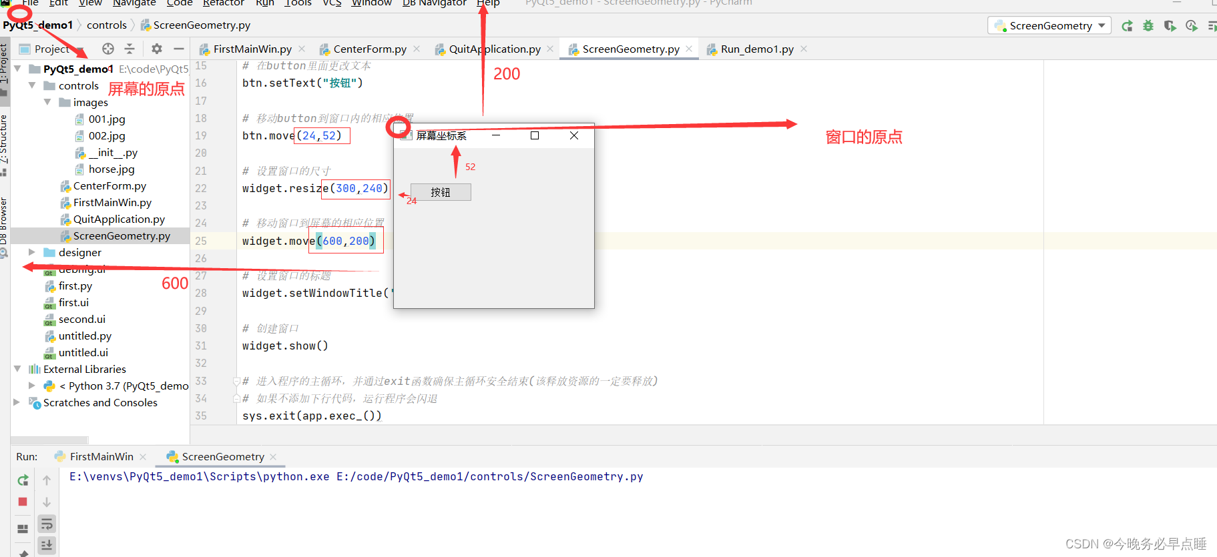Click the Project tree horizontal scrollbar
Viewport: 1217px width, 557px height.
click(x=49, y=440)
